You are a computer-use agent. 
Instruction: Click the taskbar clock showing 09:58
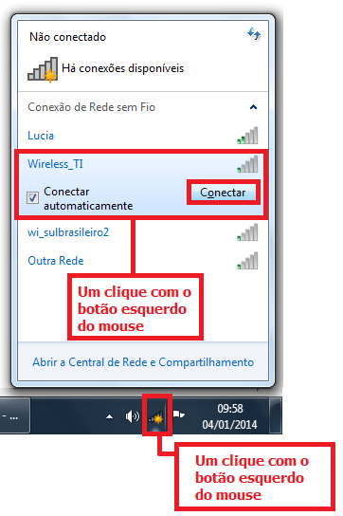click(229, 416)
